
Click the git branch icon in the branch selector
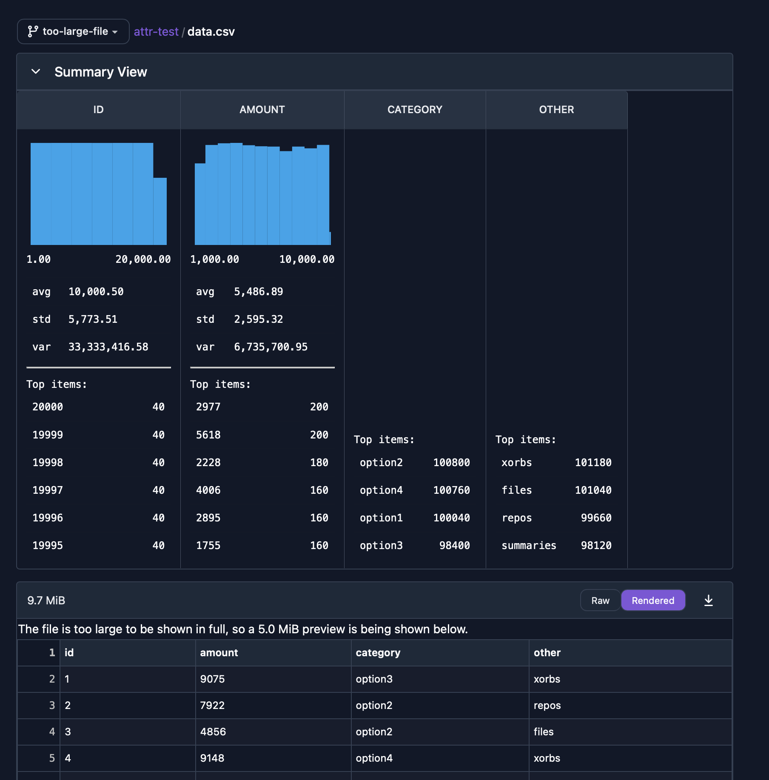[34, 31]
